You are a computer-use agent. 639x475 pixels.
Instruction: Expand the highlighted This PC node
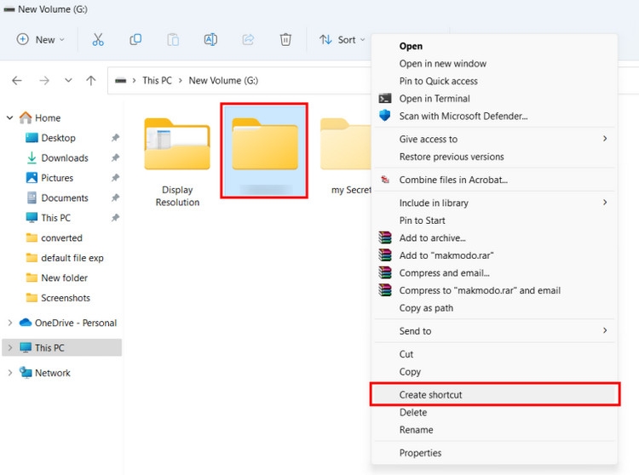(x=9, y=347)
